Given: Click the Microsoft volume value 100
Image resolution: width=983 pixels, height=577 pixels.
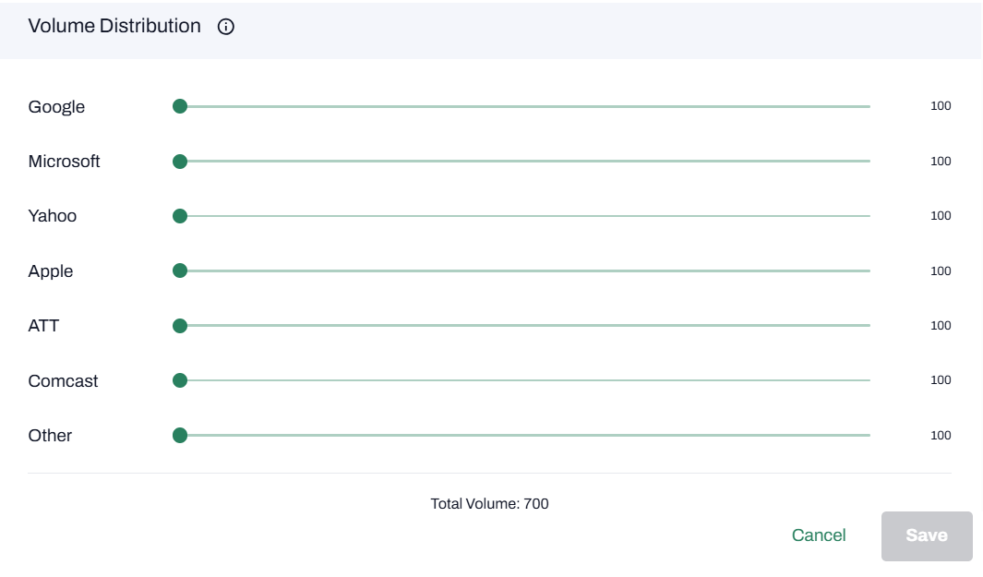Looking at the screenshot, I should [x=941, y=162].
